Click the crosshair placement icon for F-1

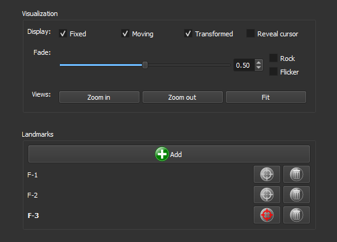pos(267,174)
